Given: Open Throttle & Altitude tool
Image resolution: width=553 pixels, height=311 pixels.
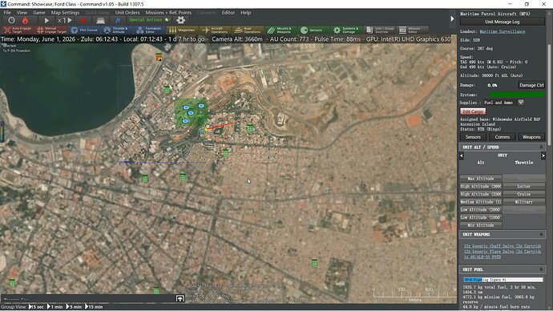Looking at the screenshot, I should pyautogui.click(x=116, y=30).
